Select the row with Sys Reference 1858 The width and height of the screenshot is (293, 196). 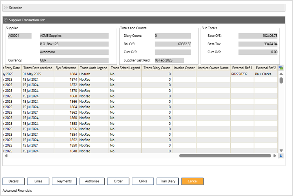[x=140, y=123]
